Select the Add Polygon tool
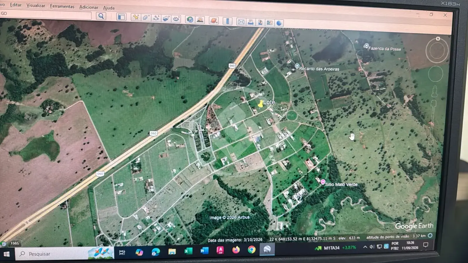The image size is (468, 263). coord(146,18)
